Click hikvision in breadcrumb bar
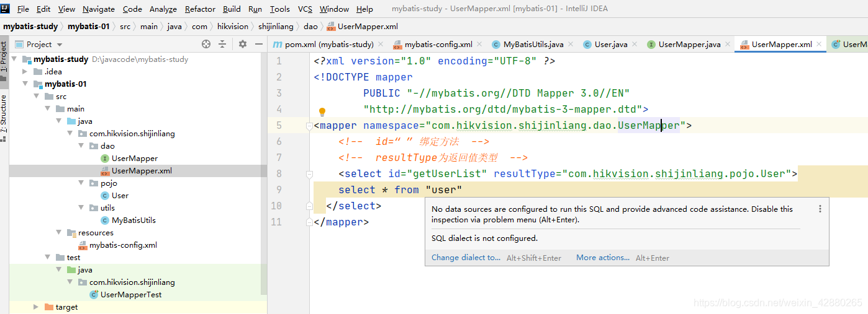The image size is (868, 314). 233,26
